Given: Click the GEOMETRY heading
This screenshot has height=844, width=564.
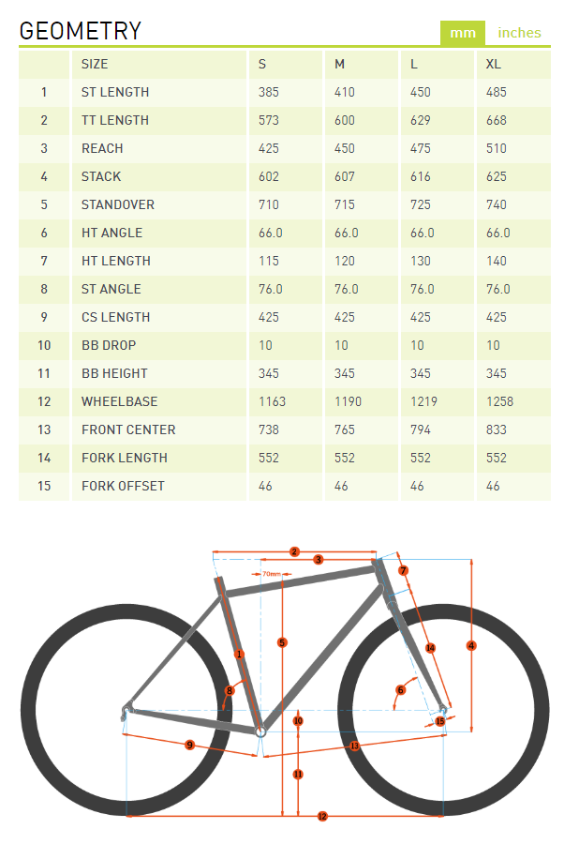Looking at the screenshot, I should [x=81, y=31].
